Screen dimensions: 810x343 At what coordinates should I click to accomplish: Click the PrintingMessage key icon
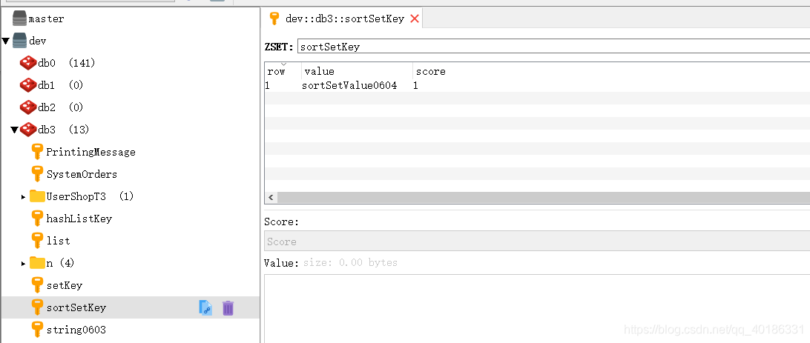click(x=37, y=152)
